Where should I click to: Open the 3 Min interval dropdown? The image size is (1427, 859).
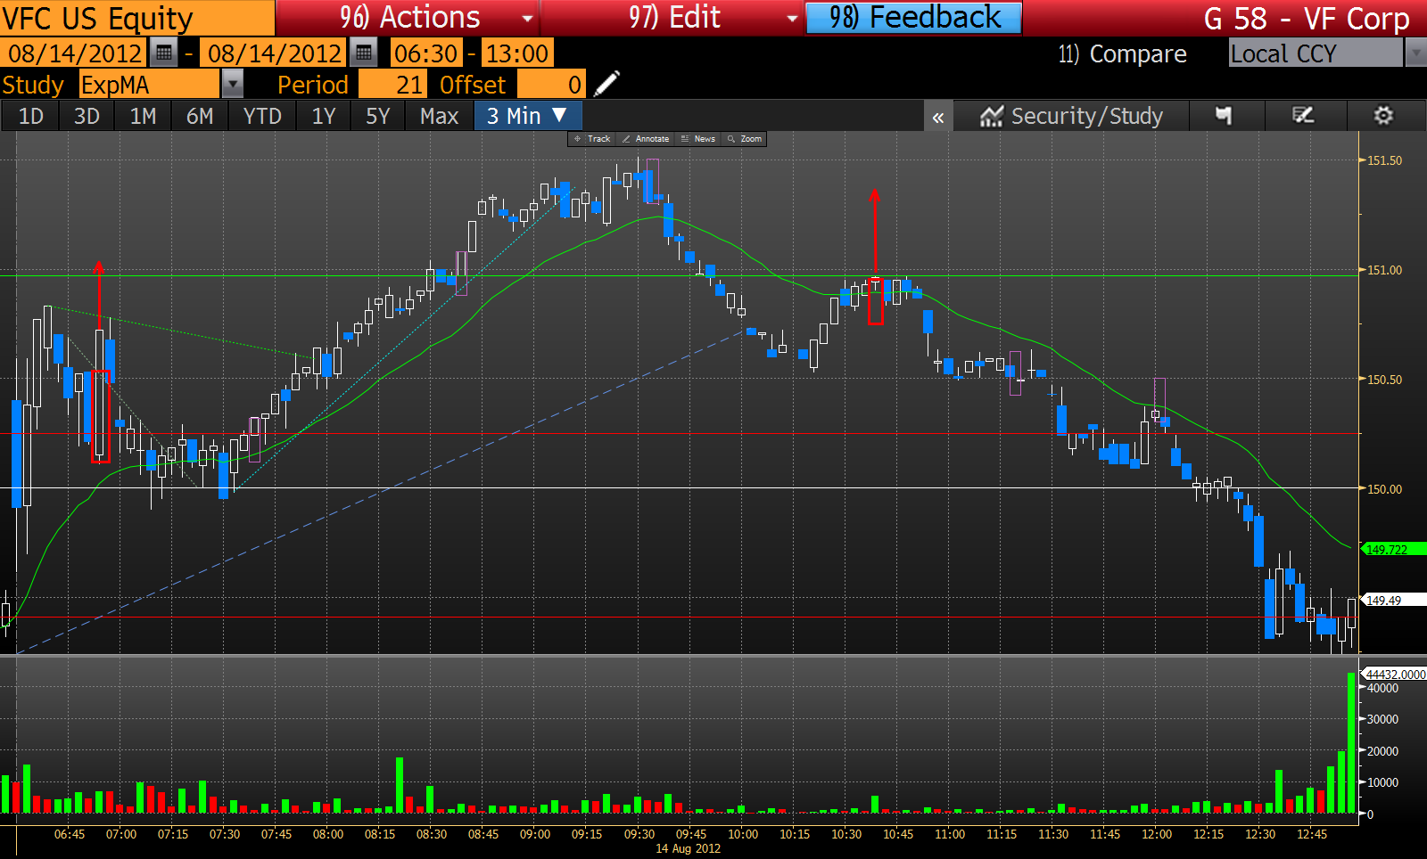[x=528, y=116]
